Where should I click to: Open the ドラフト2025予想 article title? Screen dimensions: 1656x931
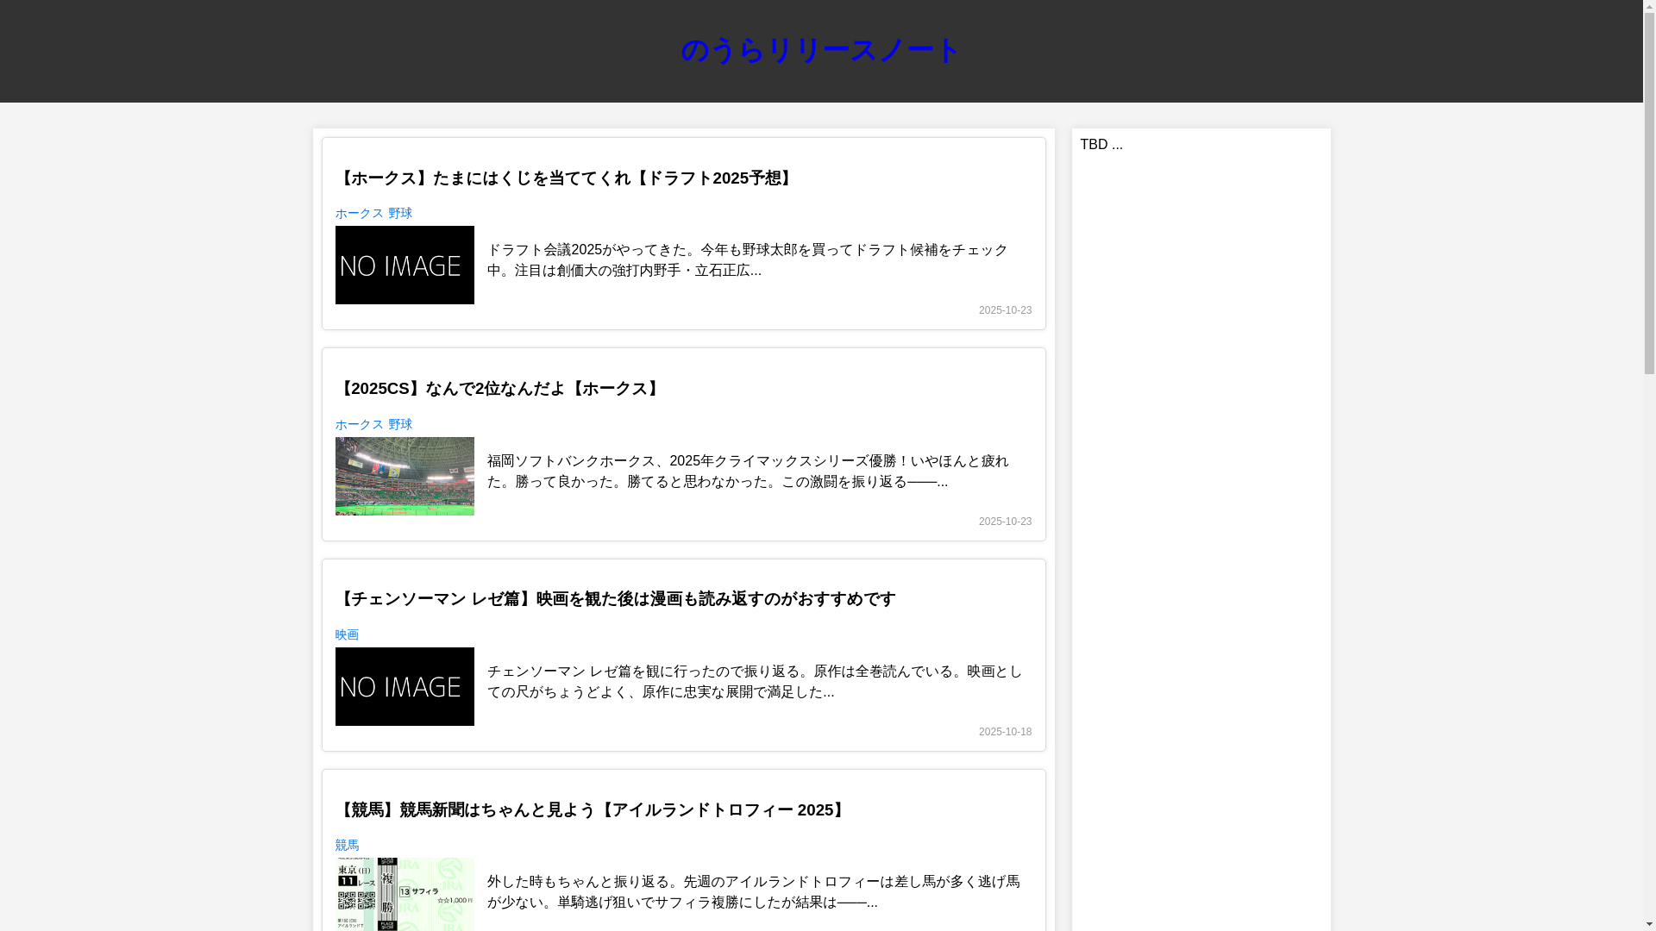click(x=564, y=178)
